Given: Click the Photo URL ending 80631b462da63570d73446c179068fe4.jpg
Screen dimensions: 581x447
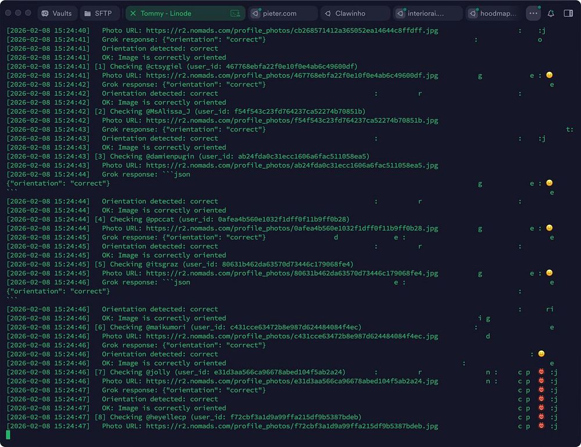Looking at the screenshot, I should 292,273.
